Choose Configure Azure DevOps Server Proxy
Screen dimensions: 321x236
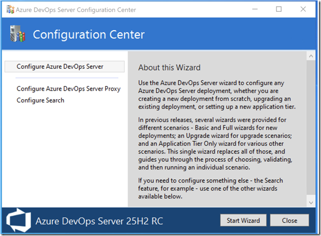pyautogui.click(x=68, y=89)
